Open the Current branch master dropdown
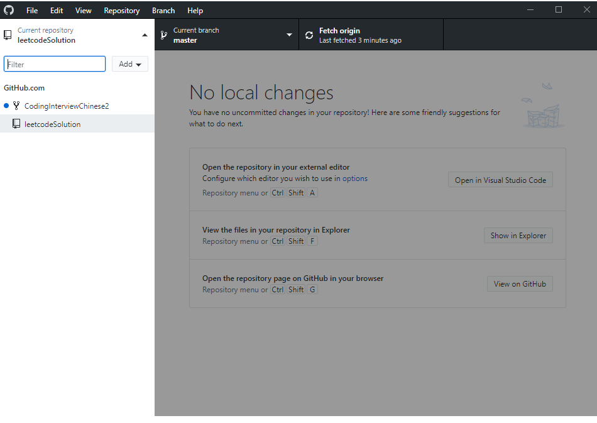 coord(227,35)
